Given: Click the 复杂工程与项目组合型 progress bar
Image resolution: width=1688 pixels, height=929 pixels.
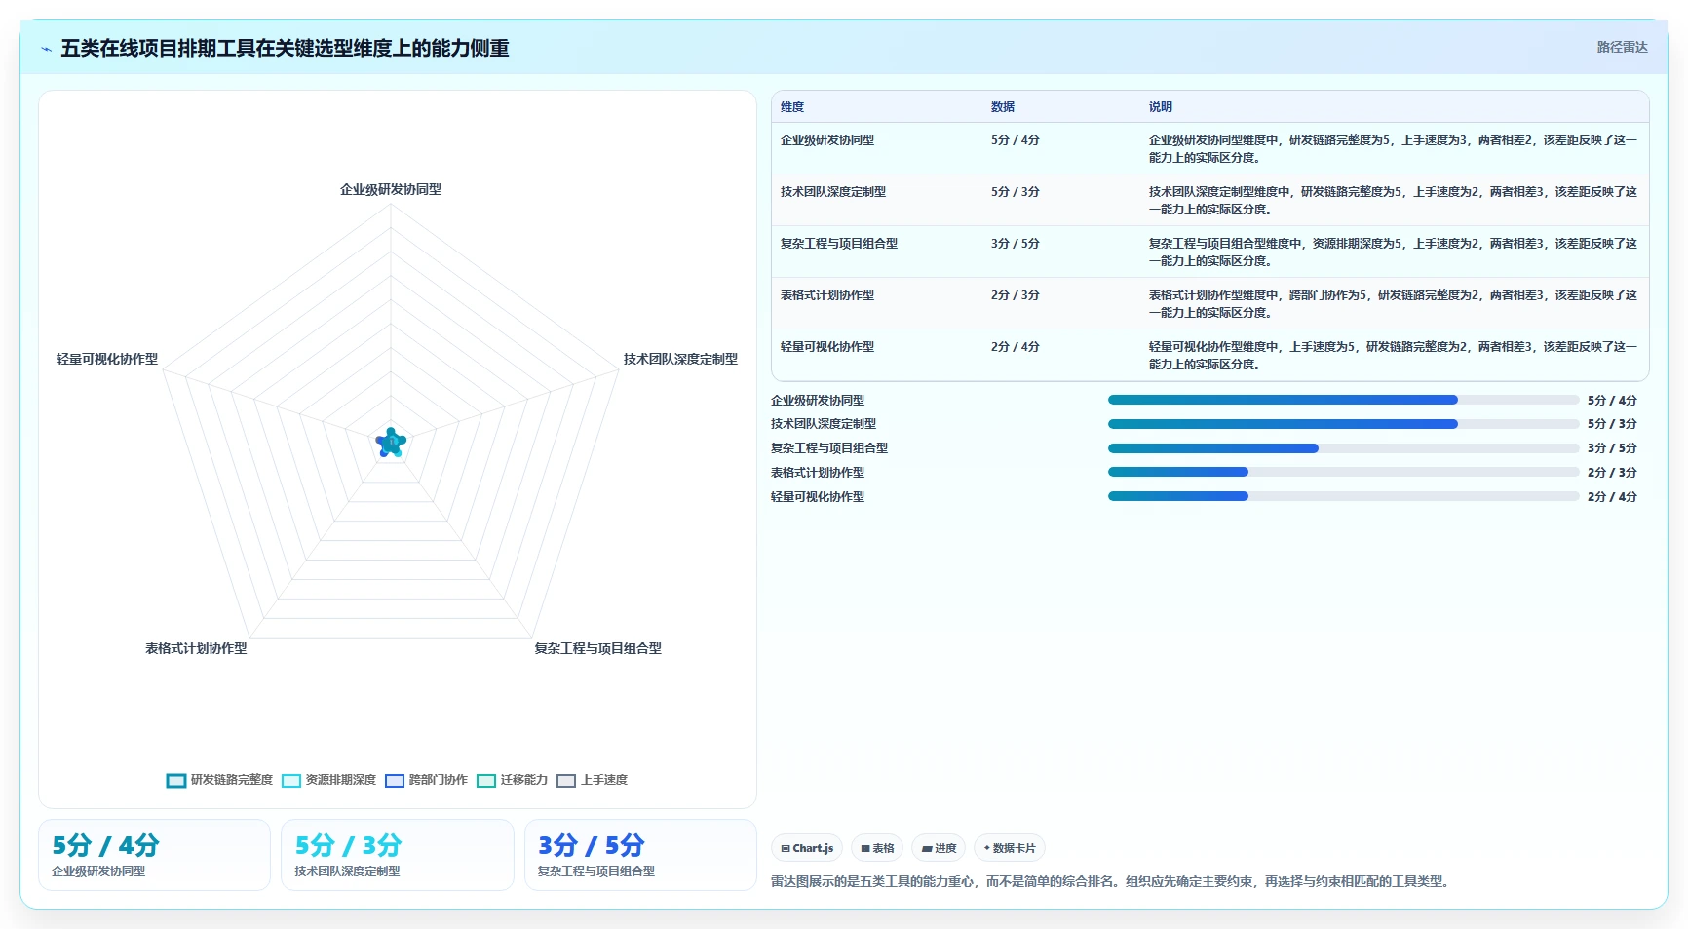Looking at the screenshot, I should click(x=1343, y=448).
